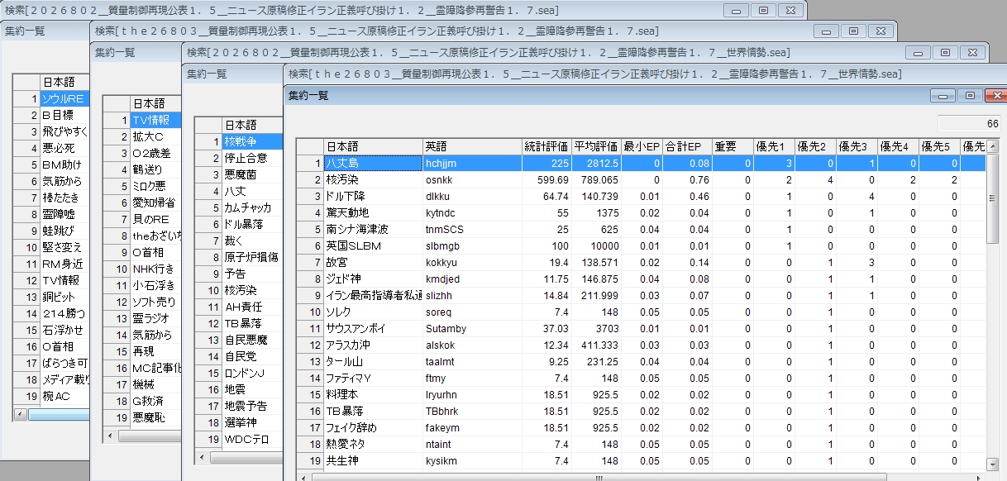Select 石浮かせ in the rearmost window list
The image size is (1007, 481).
[x=64, y=330]
